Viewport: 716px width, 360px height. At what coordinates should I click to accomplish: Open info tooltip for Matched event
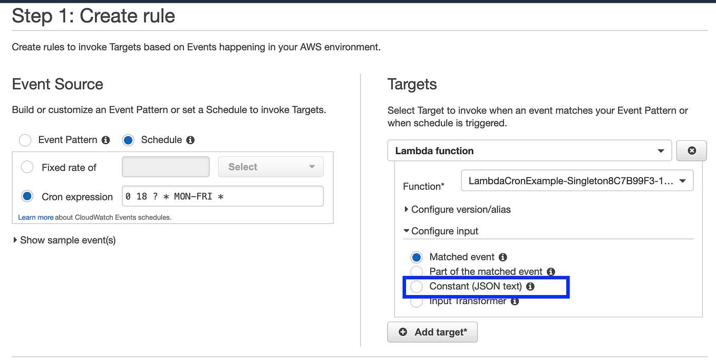tap(502, 257)
